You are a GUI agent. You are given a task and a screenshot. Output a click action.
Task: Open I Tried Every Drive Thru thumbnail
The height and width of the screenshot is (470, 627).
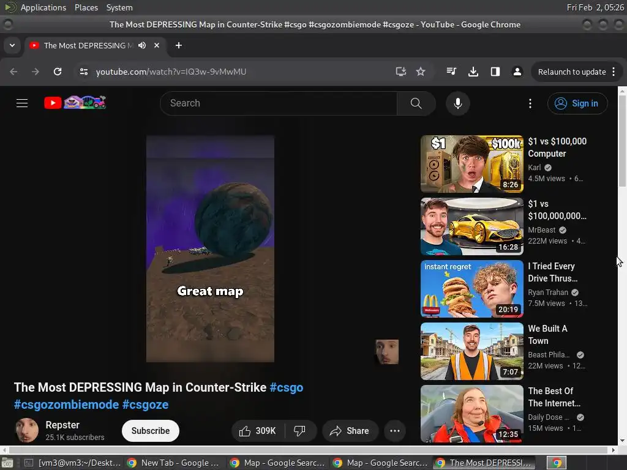[472, 289]
